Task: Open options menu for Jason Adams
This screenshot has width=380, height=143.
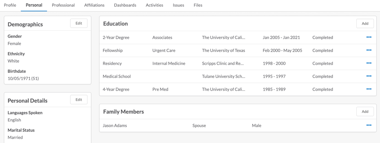Action: 369,125
